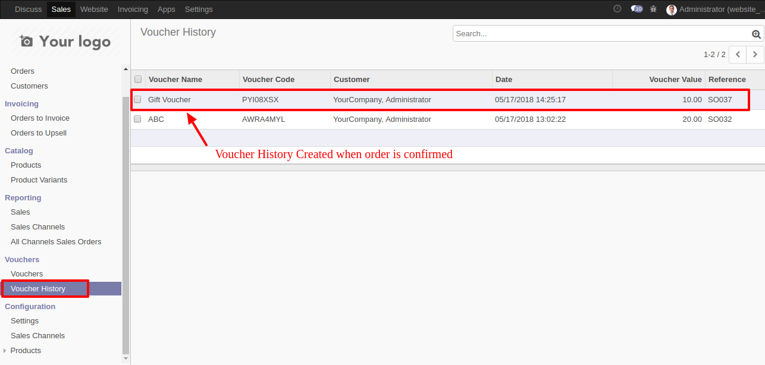765x365 pixels.
Task: Click the pager range 1-2 / 2
Action: point(714,54)
